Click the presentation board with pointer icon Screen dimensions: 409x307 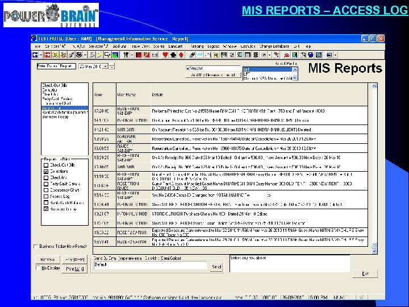107,55
